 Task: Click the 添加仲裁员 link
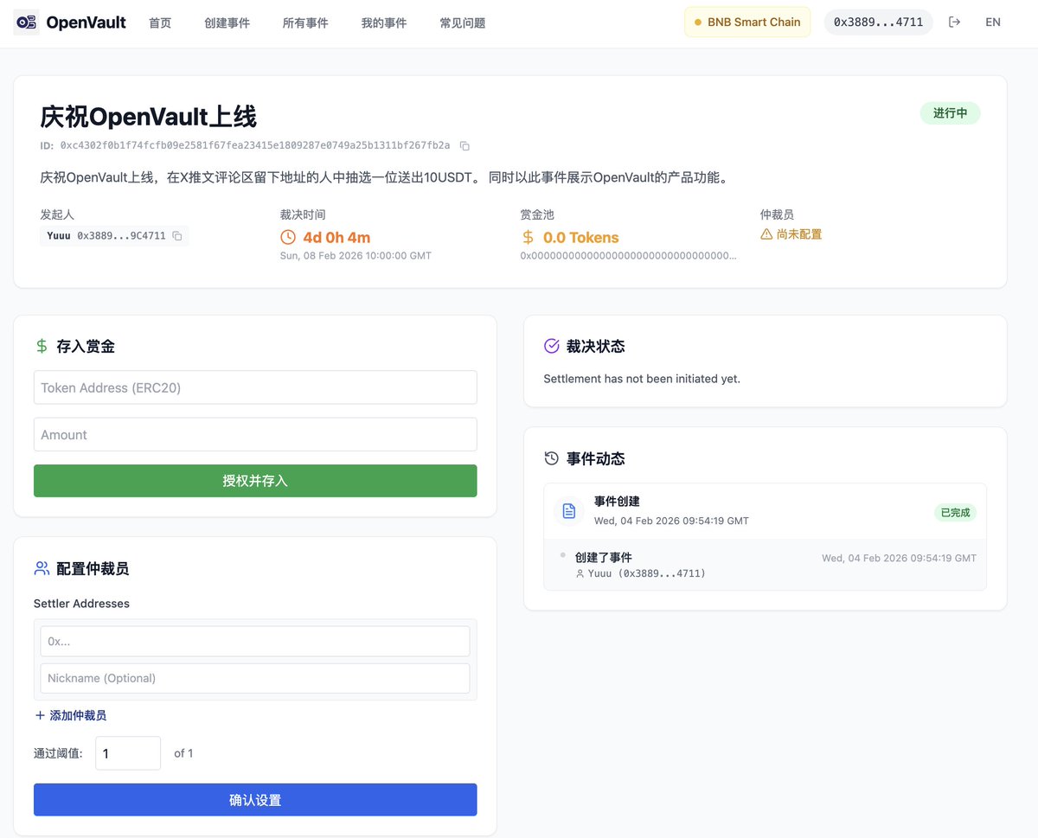click(x=70, y=715)
